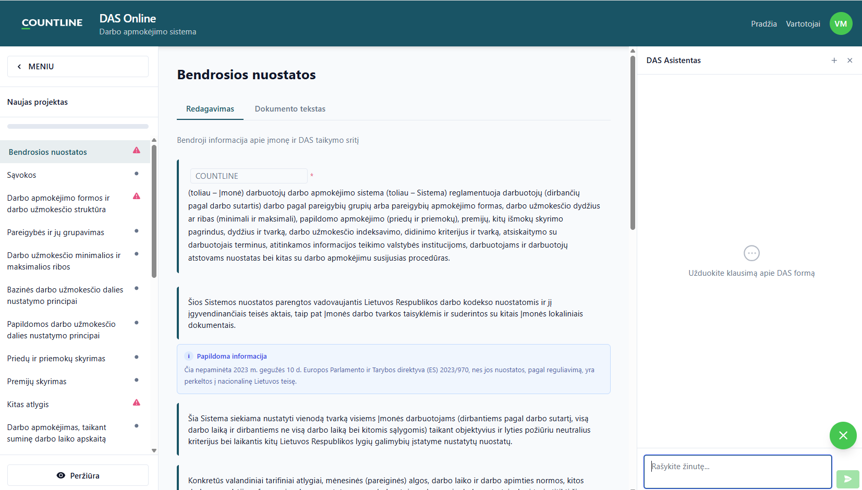This screenshot has width=862, height=490.
Task: Switch to Dokumento tekstas tab
Action: [290, 109]
